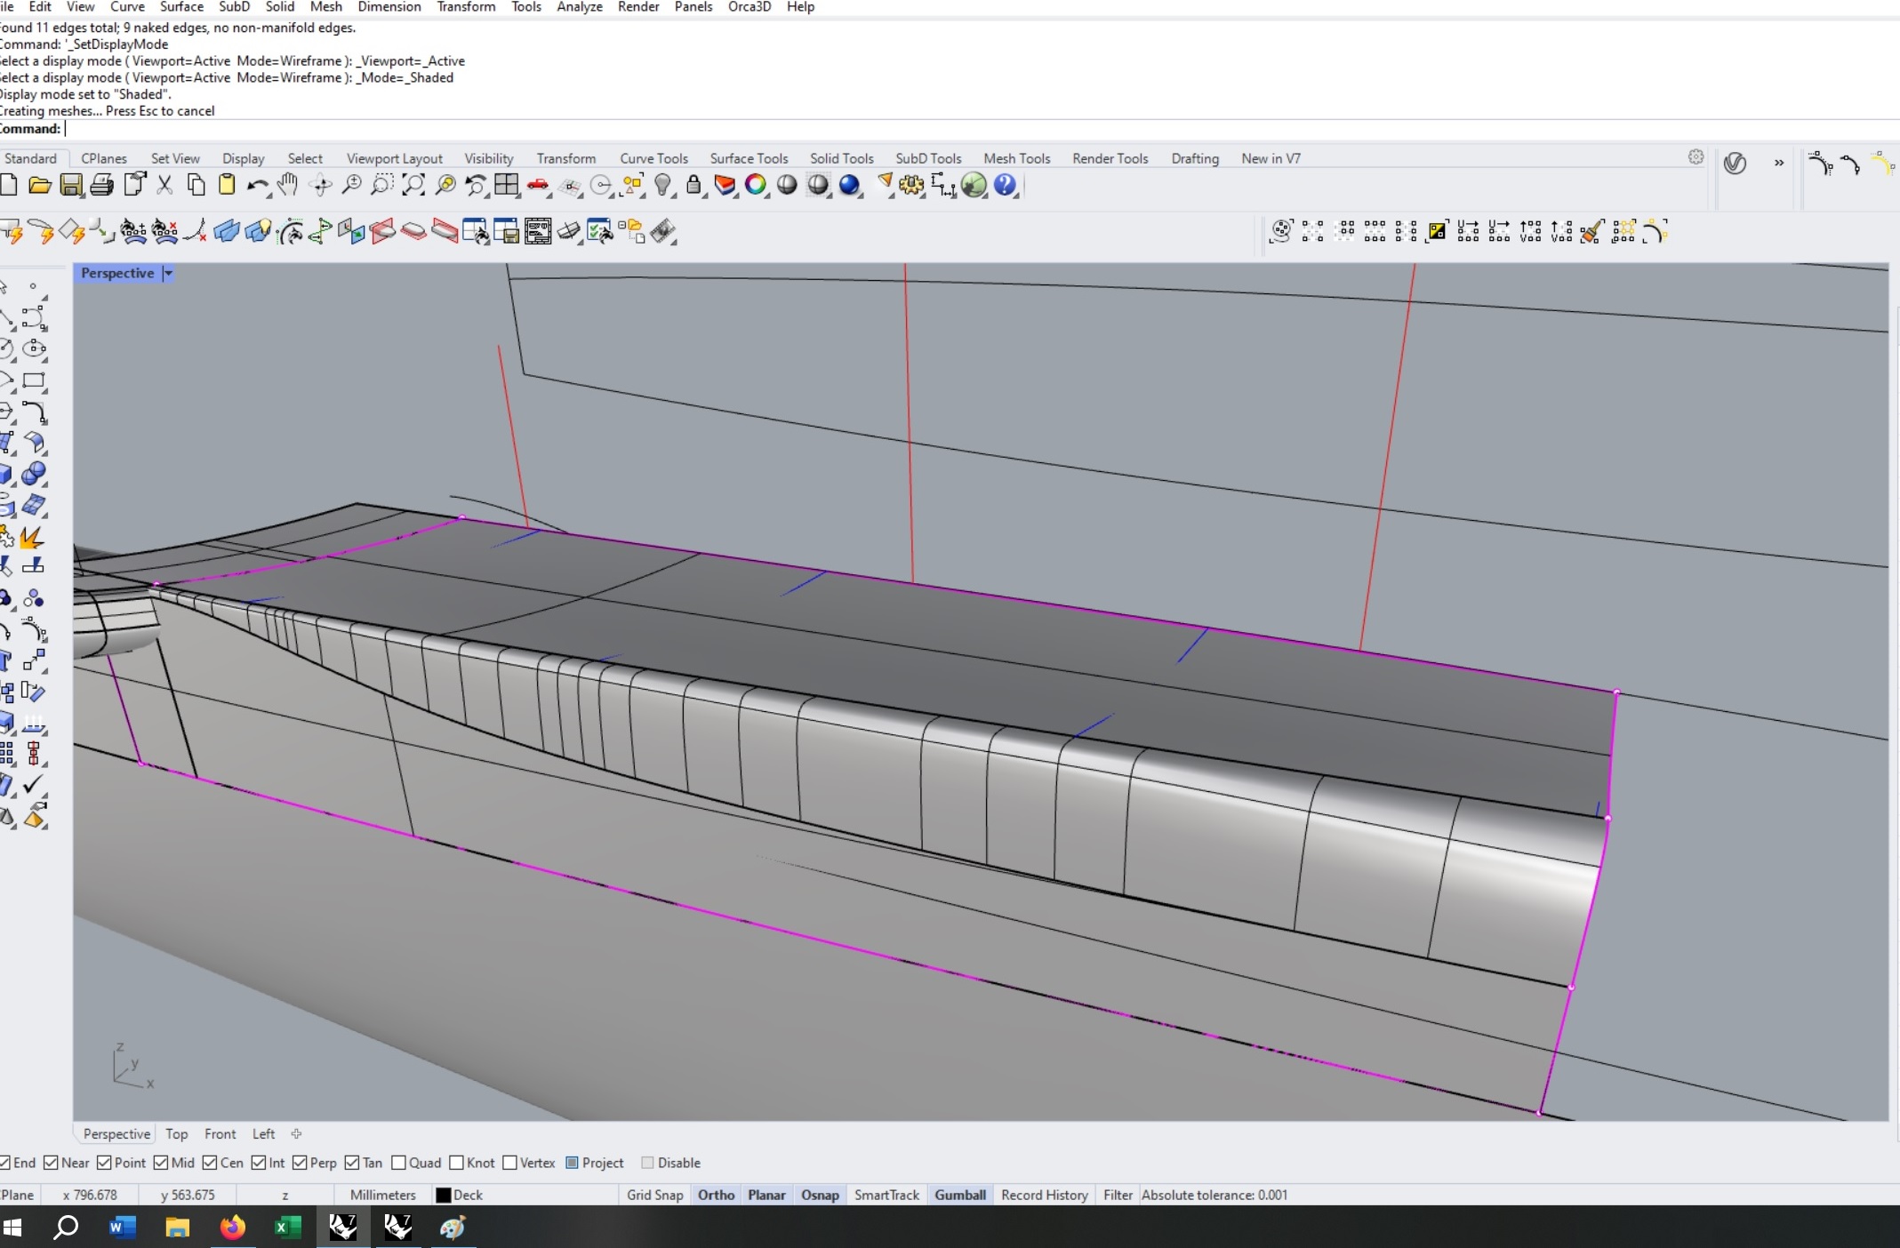Click the Zoom Extents icon
This screenshot has height=1248, width=1900.
click(413, 185)
